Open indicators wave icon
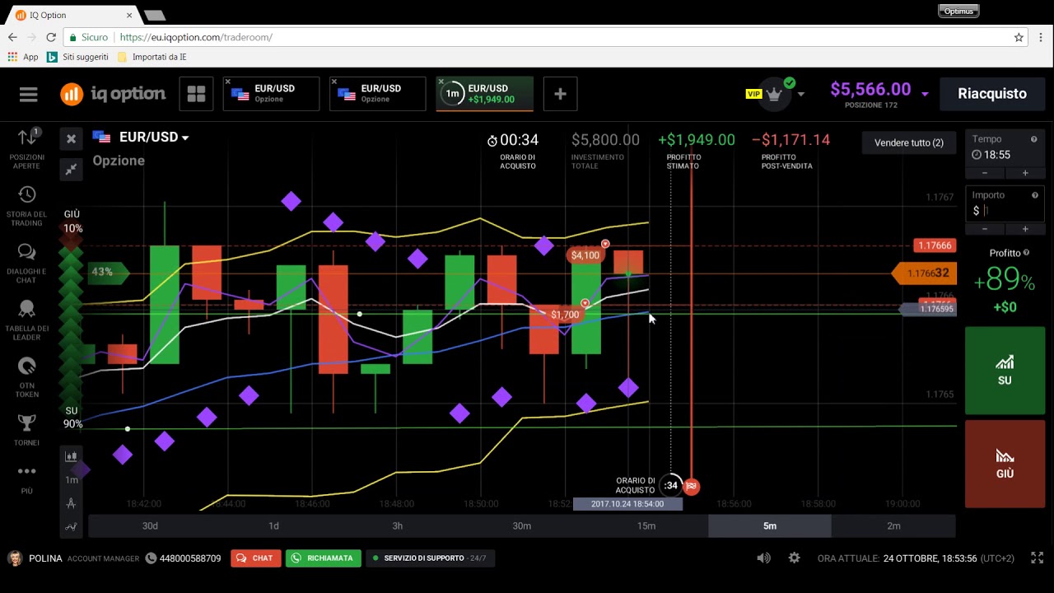 pos(72,526)
